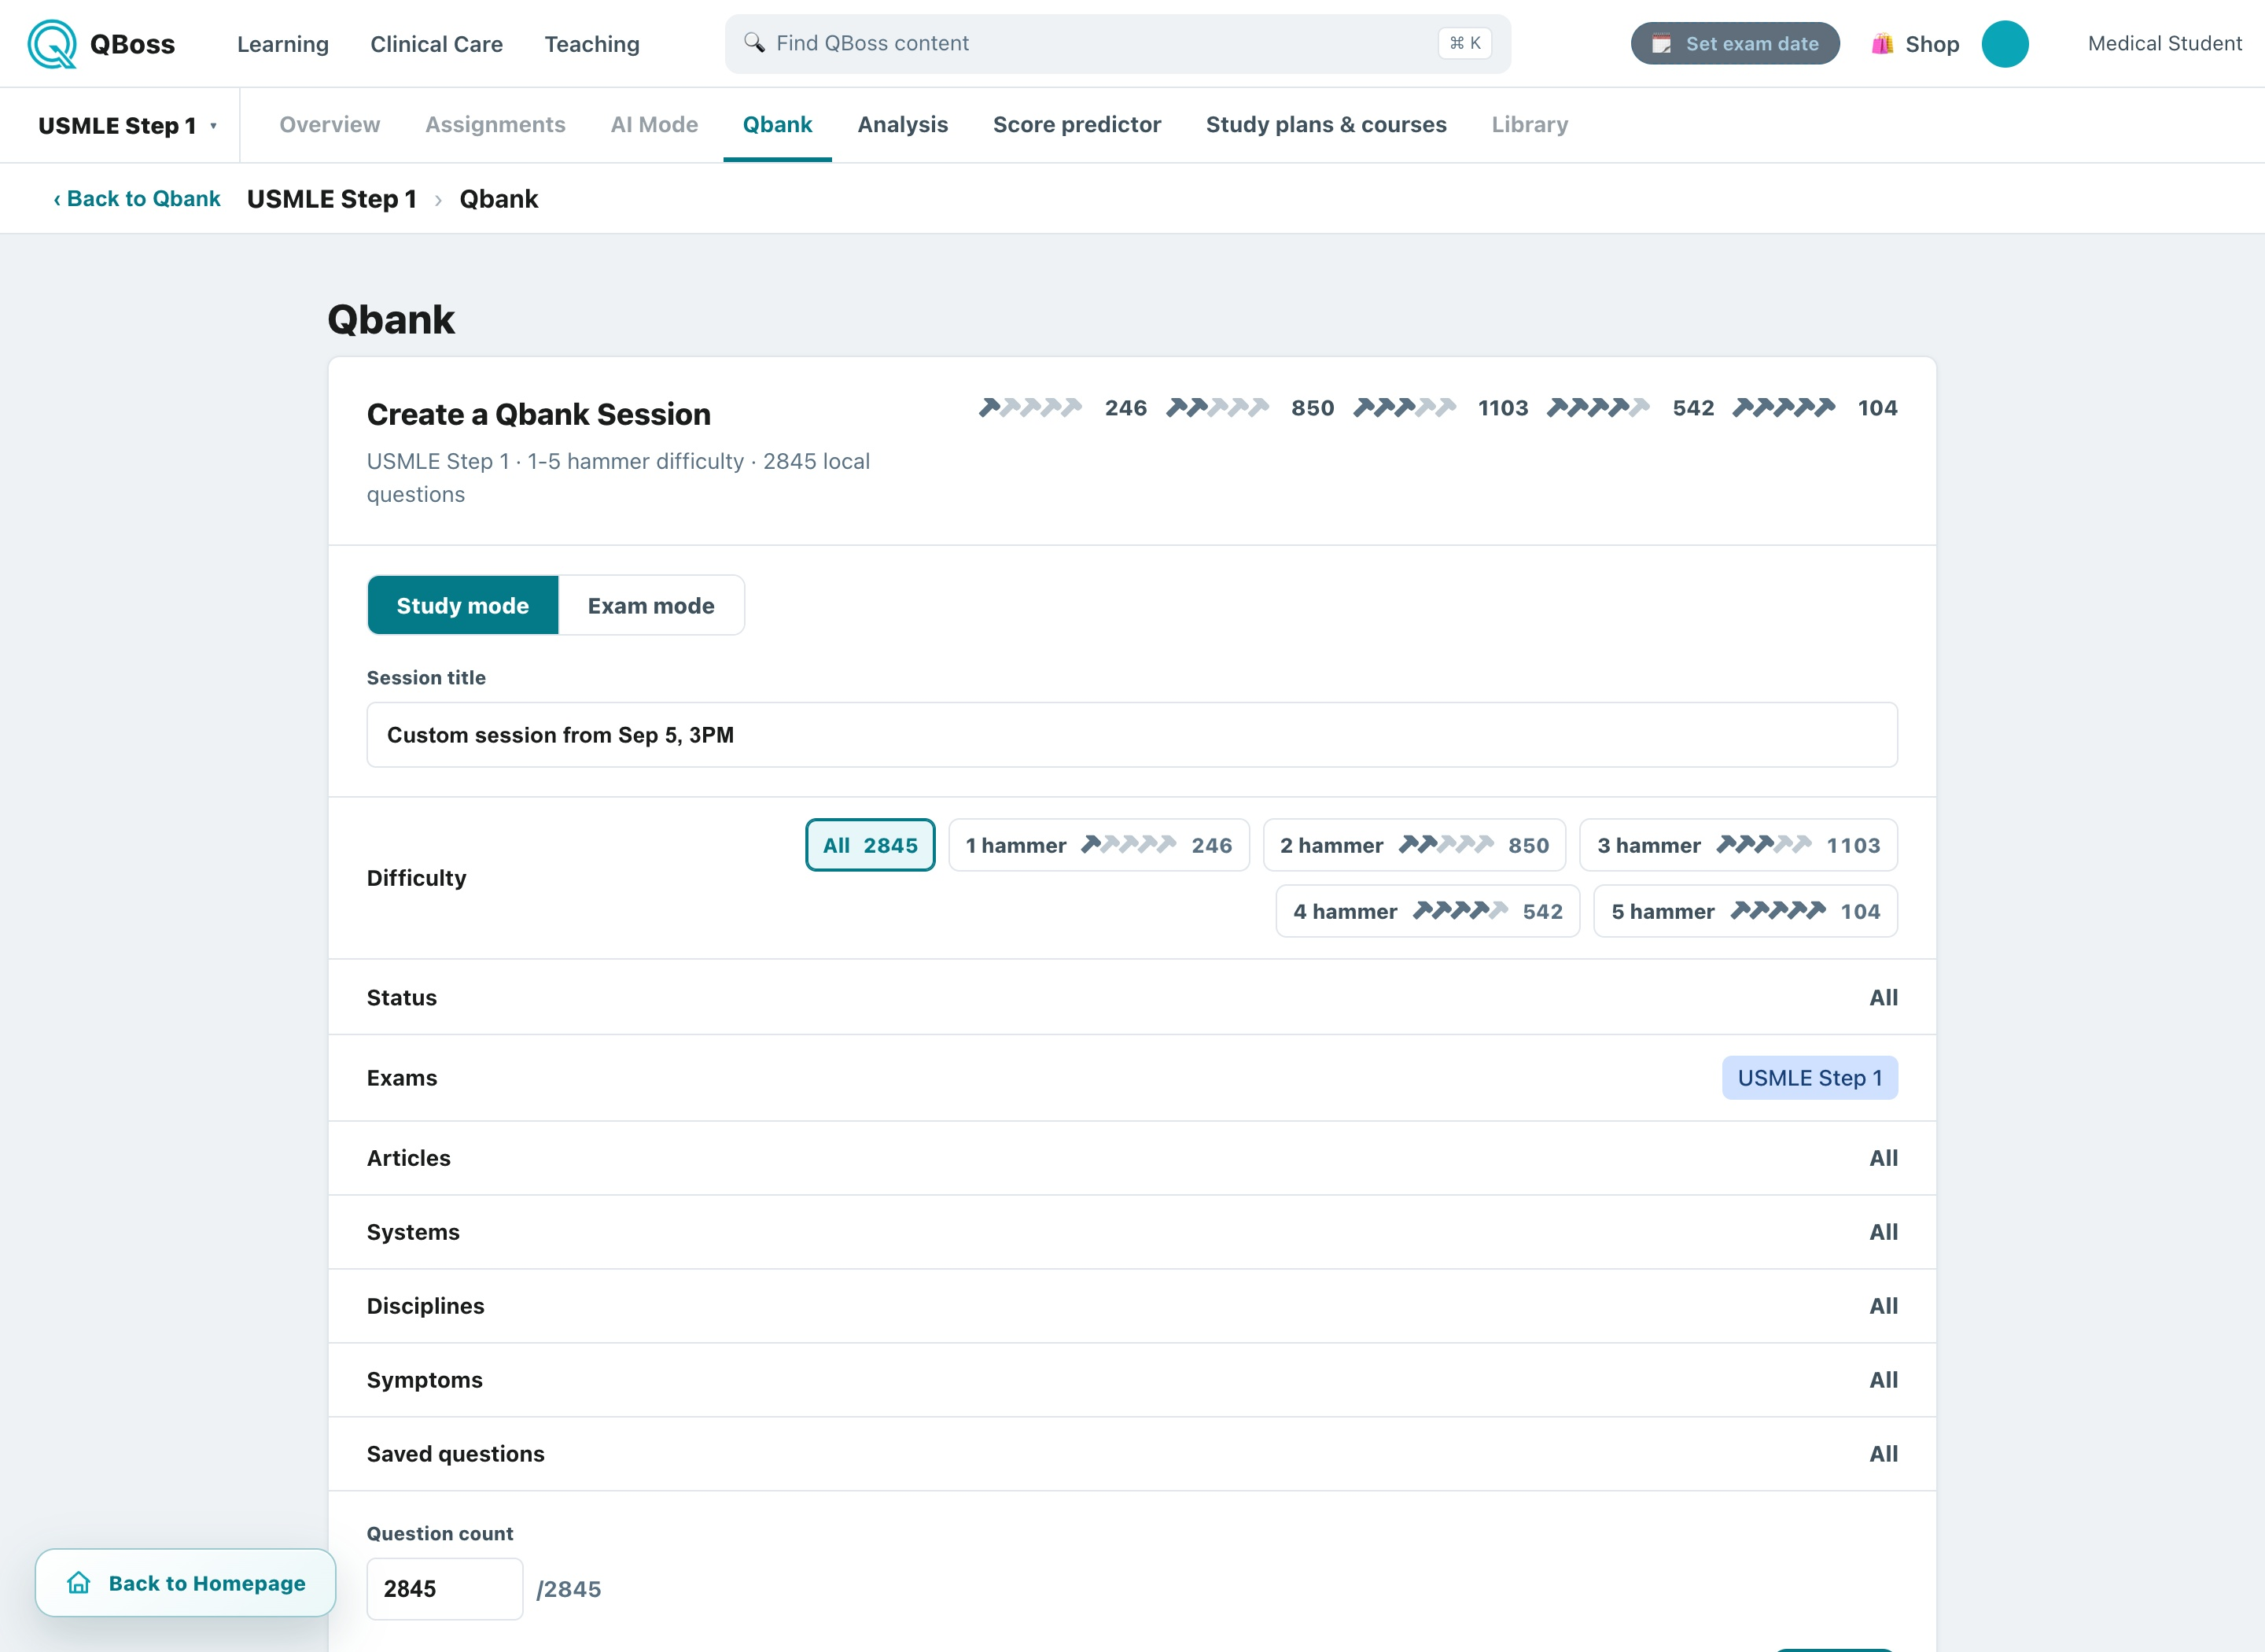This screenshot has height=1652, width=2265.
Task: Go to the Shop link
Action: (x=1915, y=44)
